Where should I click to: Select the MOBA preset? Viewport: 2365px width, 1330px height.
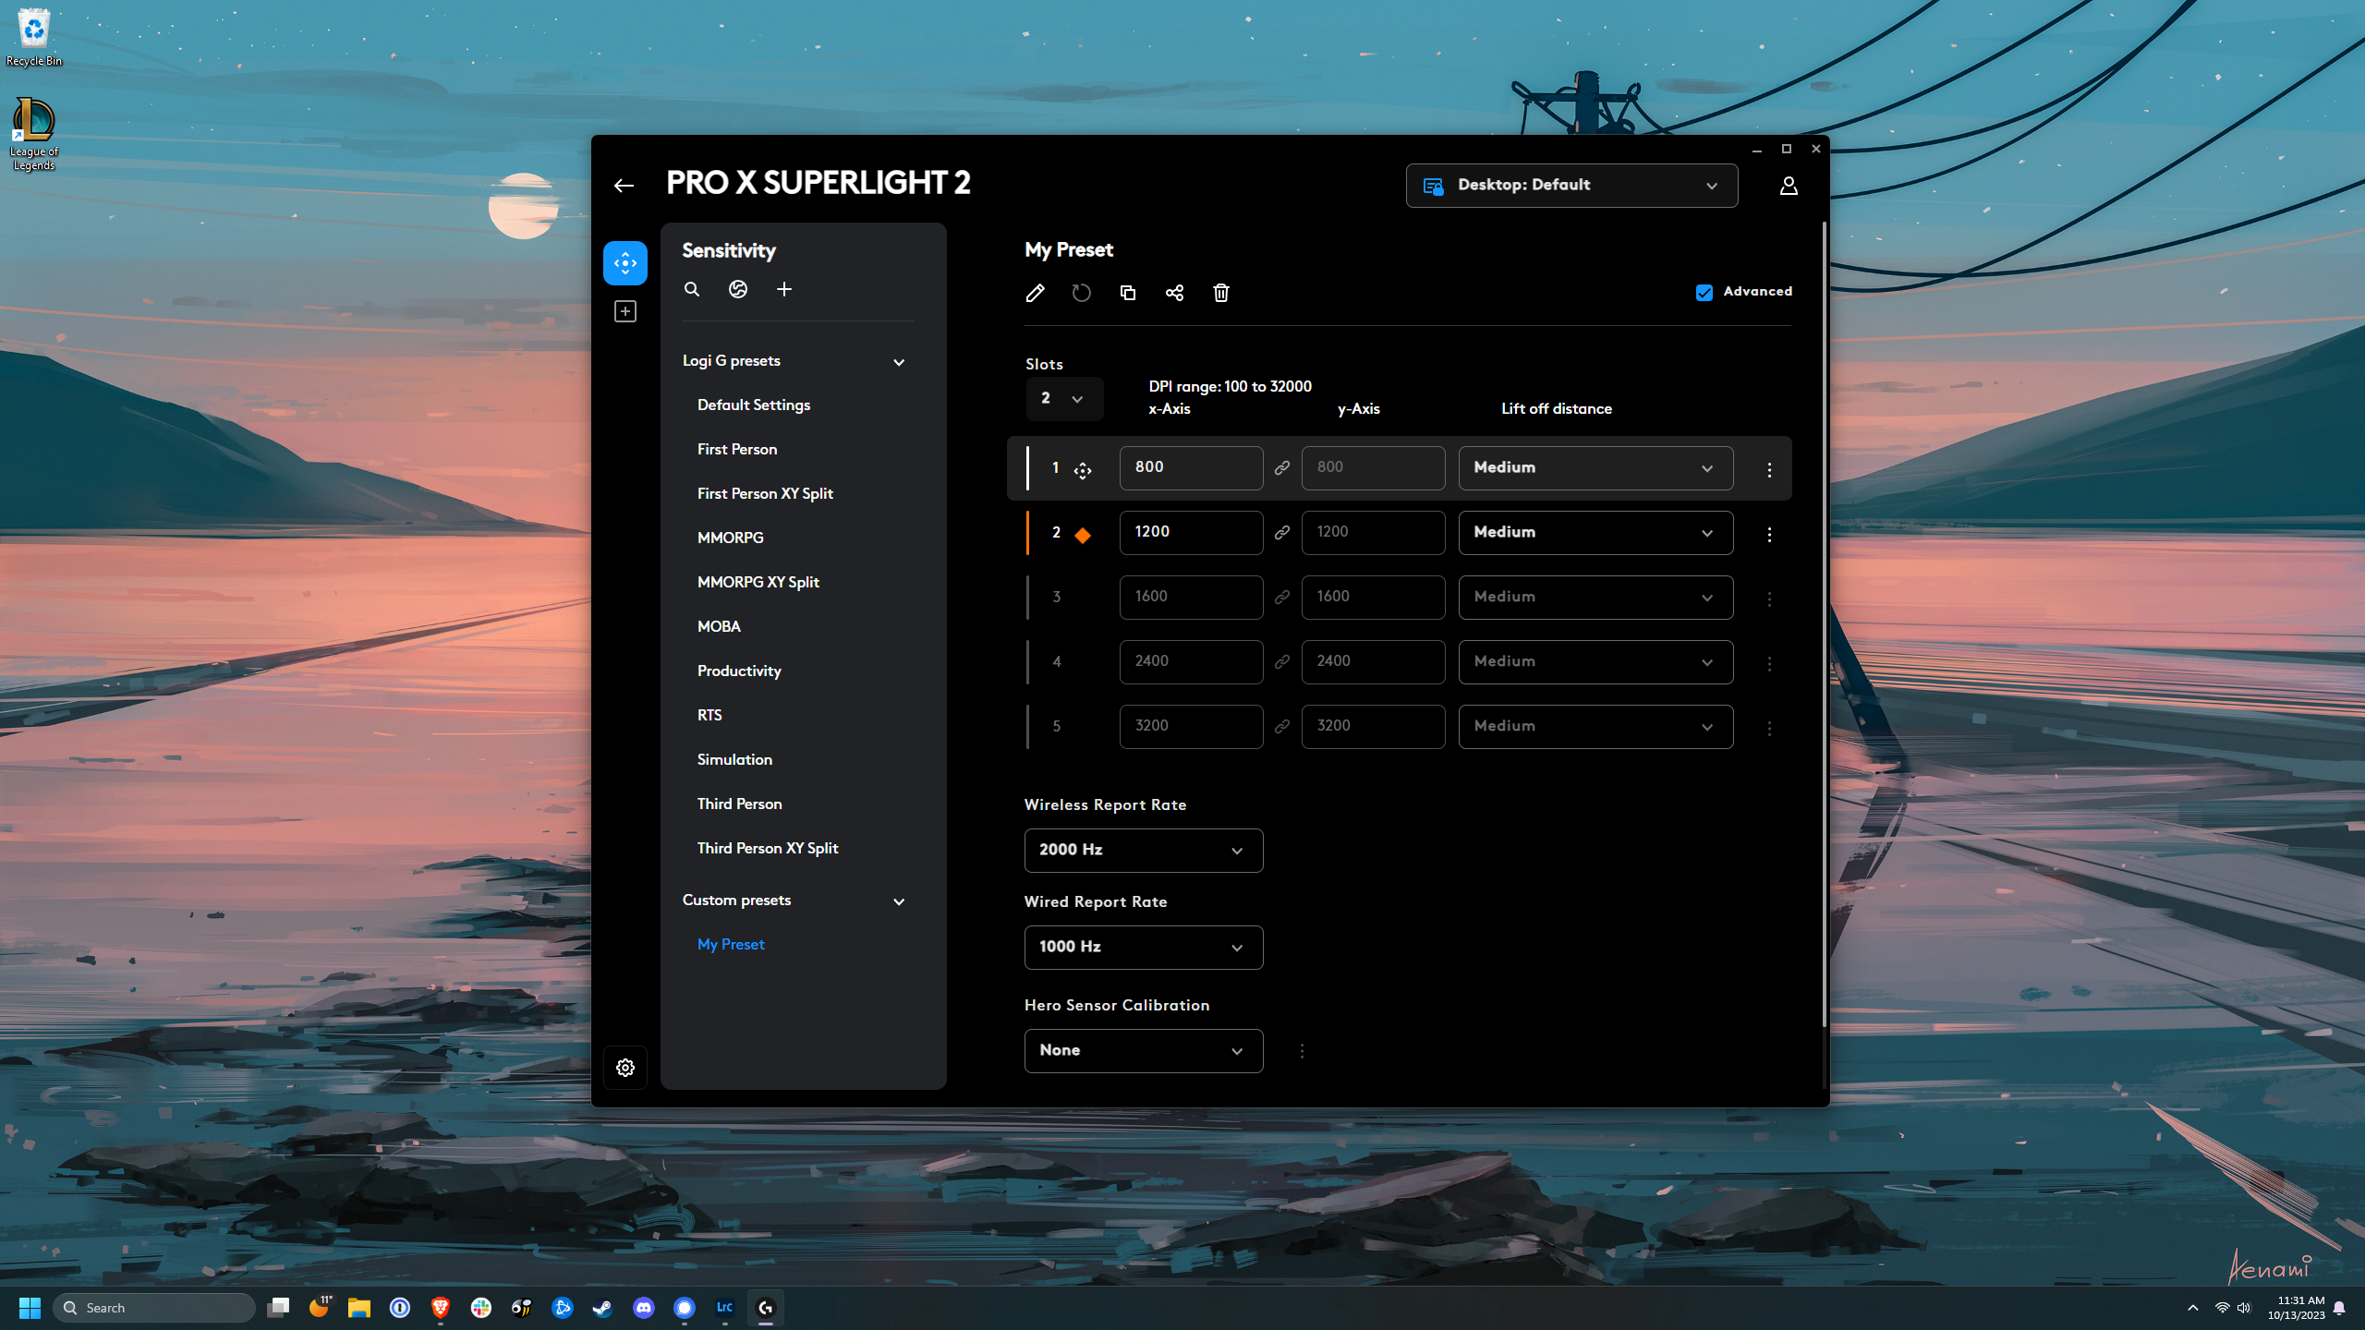tap(719, 626)
